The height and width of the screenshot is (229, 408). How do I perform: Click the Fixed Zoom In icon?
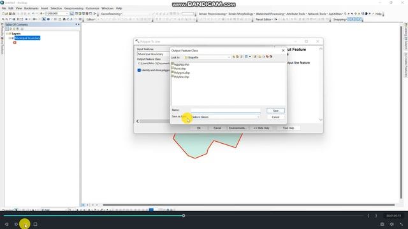coord(18,19)
